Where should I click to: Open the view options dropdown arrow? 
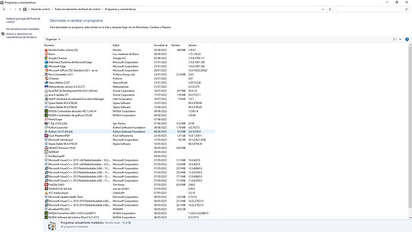click(x=400, y=39)
